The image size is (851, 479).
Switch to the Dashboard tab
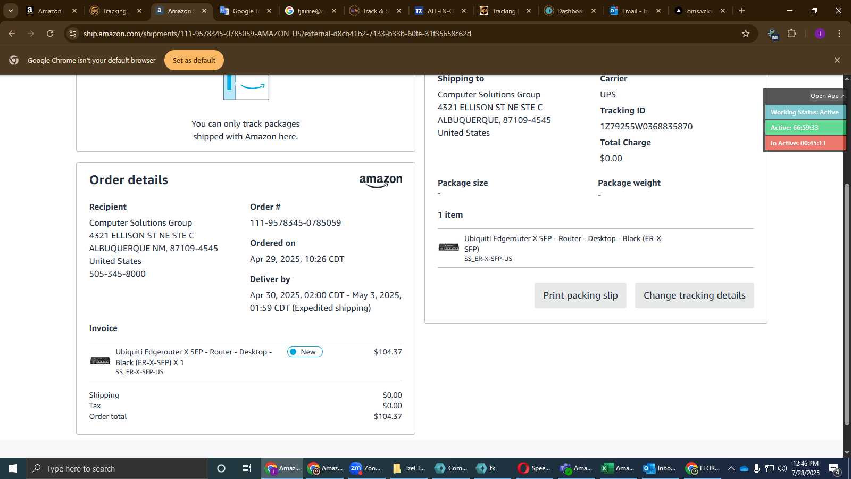coord(570,11)
